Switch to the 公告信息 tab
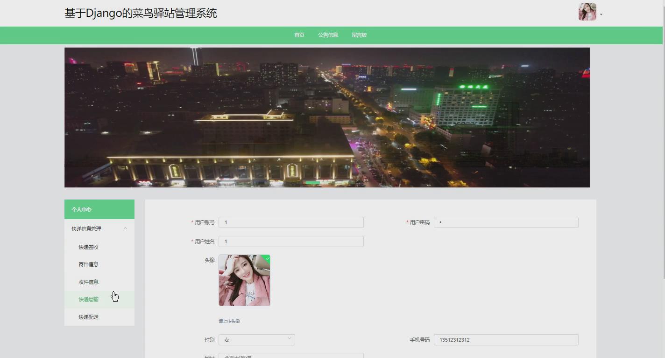Screen dimensions: 665x358 328,34
